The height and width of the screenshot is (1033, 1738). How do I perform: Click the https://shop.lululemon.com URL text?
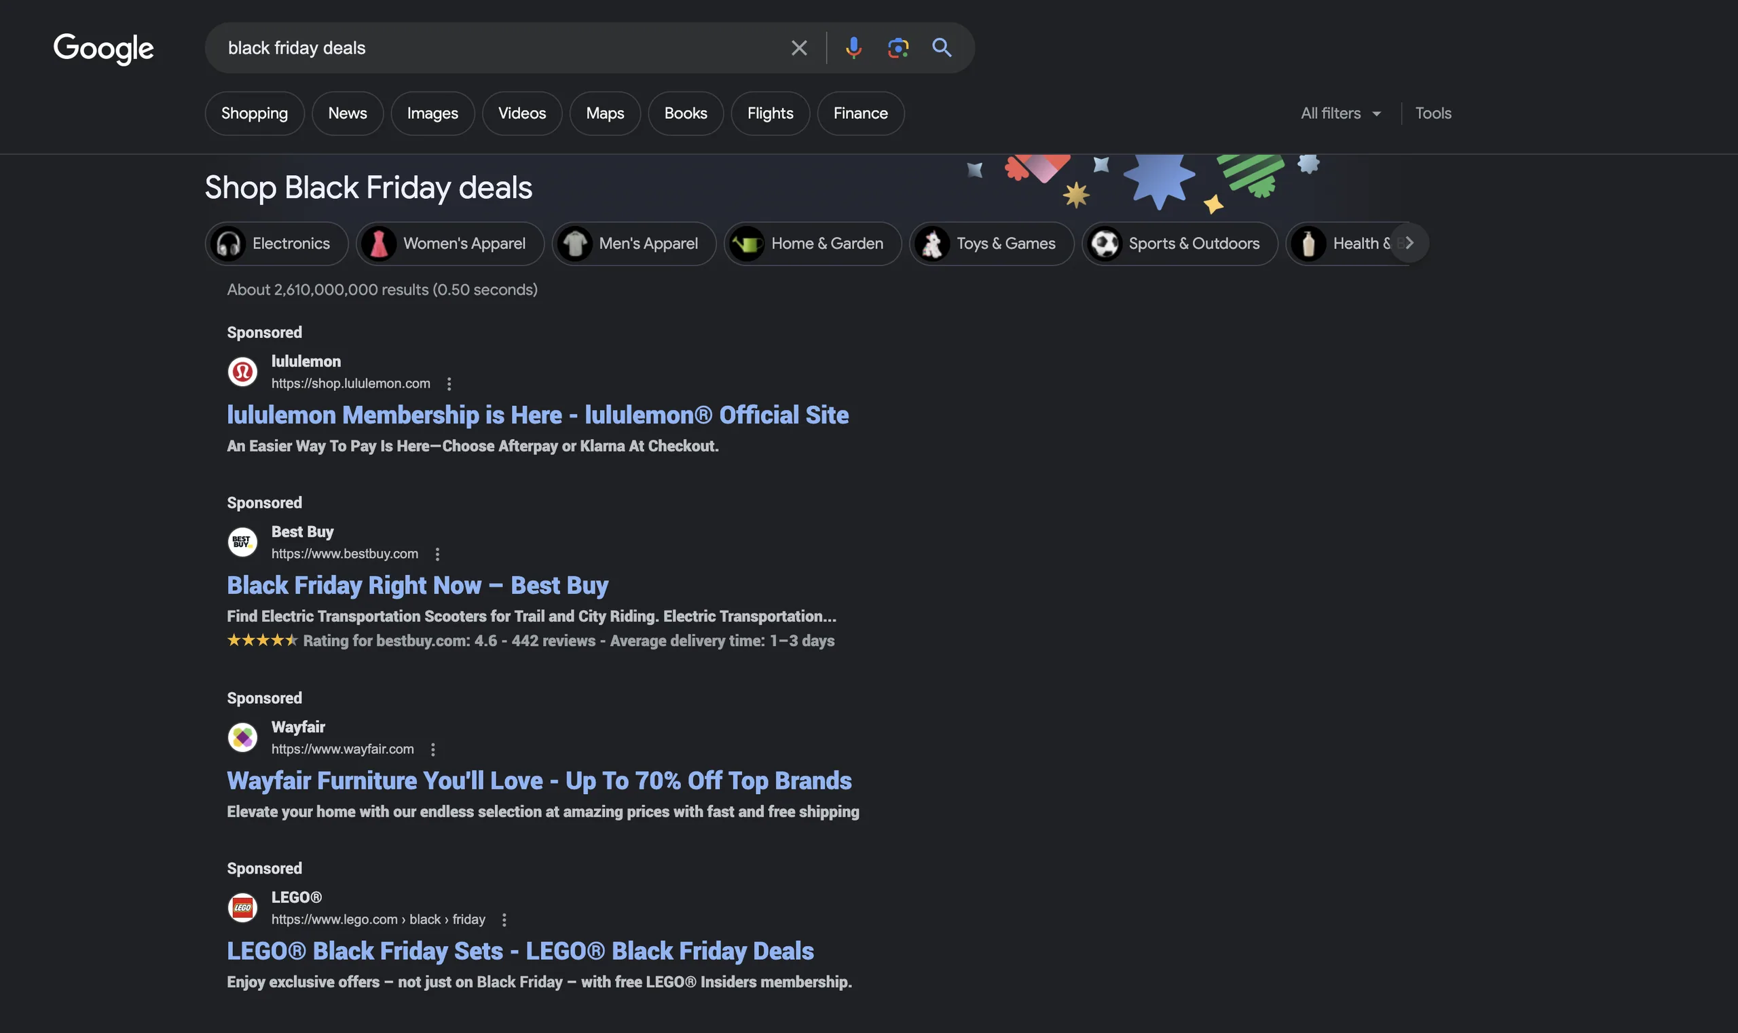point(351,383)
